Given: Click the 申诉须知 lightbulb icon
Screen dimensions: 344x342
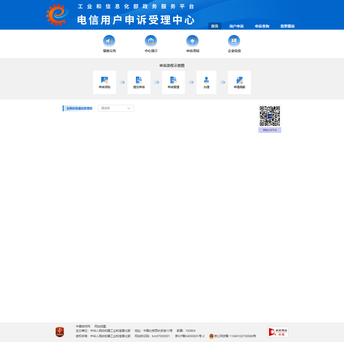Looking at the screenshot, I should pos(192,41).
